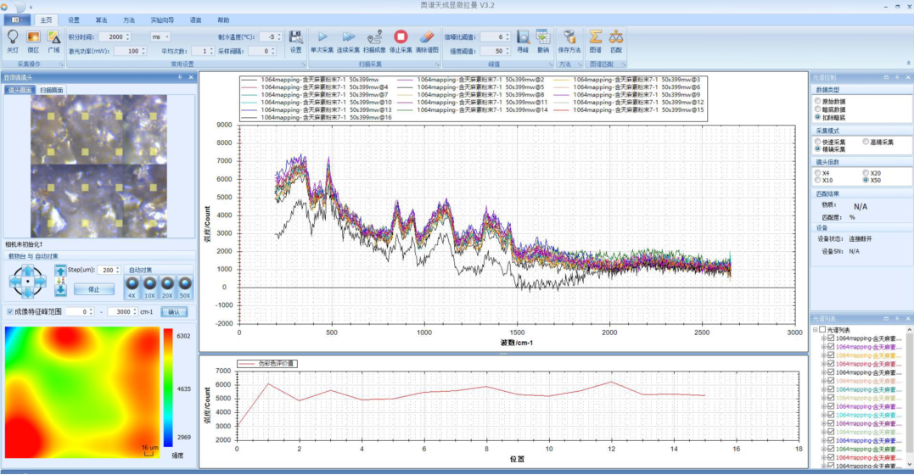Expand the 采集操作 group launcher
The image size is (914, 475).
tap(61, 64)
